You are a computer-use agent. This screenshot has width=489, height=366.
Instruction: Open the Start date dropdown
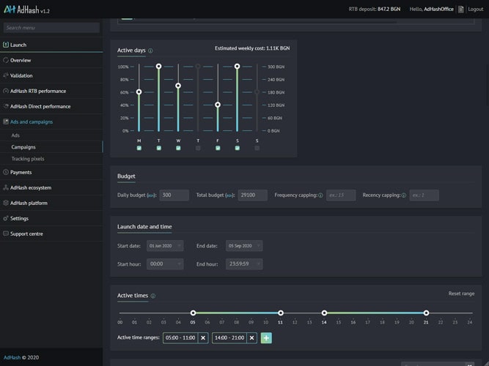164,246
